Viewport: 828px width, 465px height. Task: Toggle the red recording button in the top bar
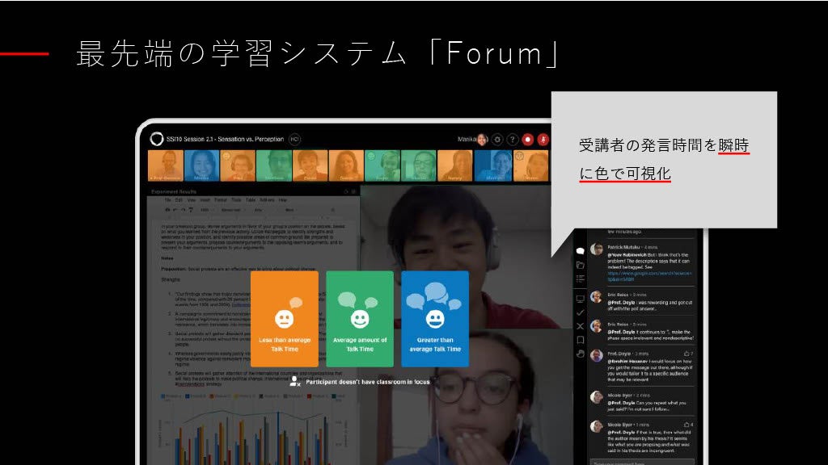click(x=527, y=139)
